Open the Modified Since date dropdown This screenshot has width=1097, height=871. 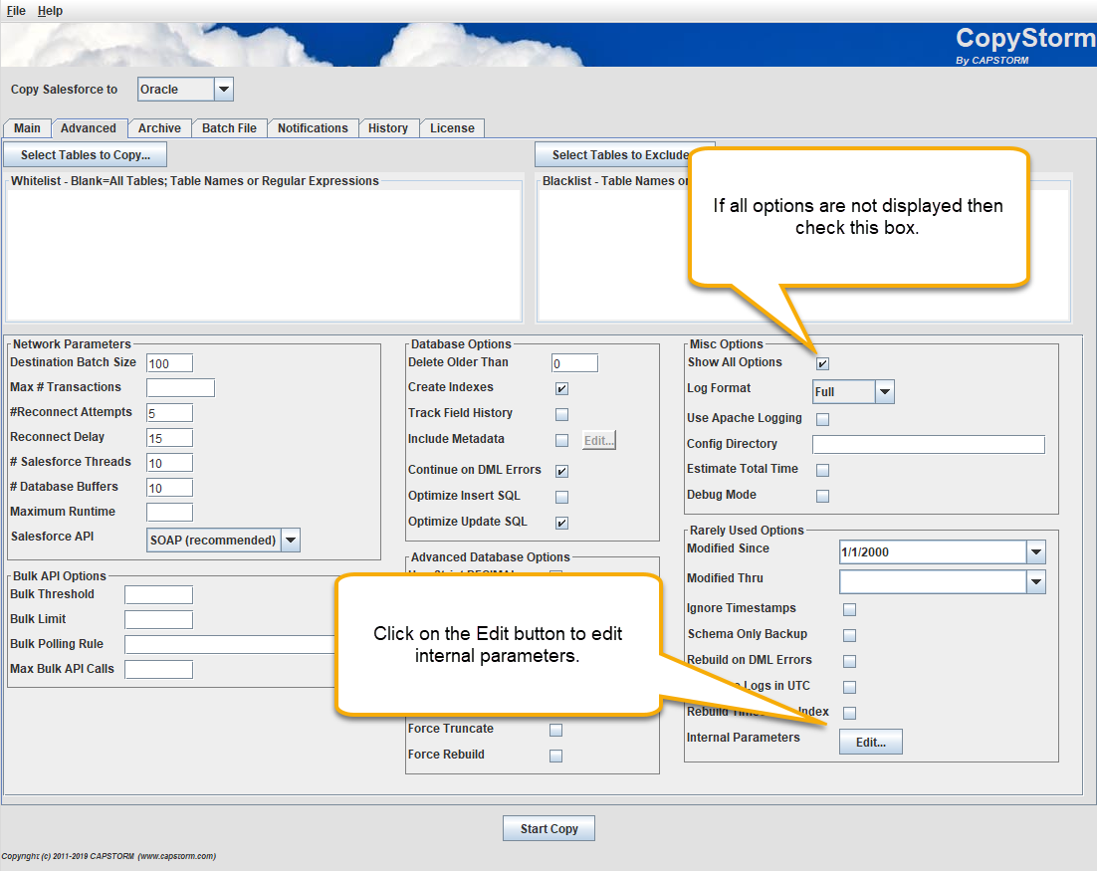tap(1036, 552)
